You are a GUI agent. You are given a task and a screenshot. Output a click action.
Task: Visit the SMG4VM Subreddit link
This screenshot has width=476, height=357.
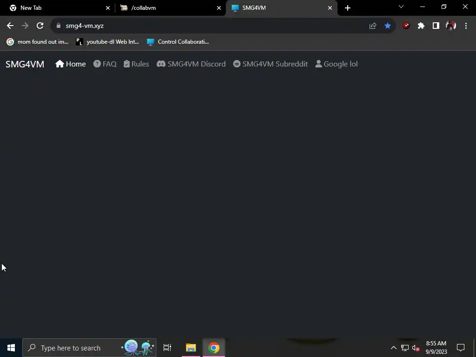tap(271, 64)
